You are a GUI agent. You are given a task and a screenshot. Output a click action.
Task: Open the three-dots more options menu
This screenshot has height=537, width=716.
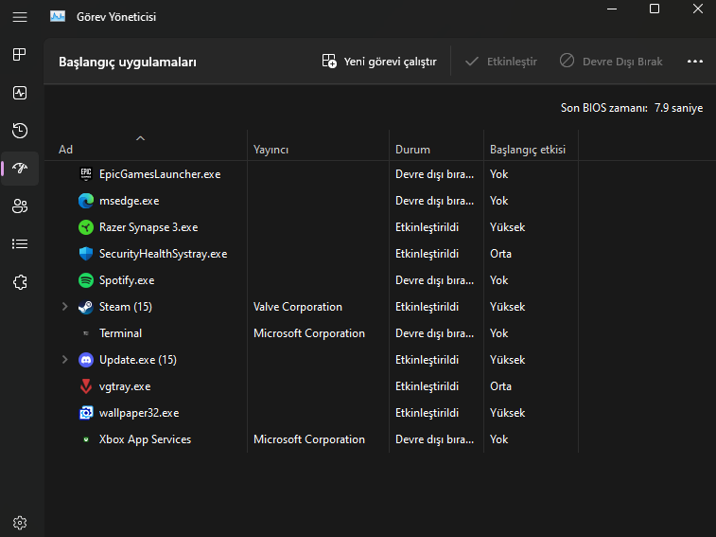click(695, 62)
